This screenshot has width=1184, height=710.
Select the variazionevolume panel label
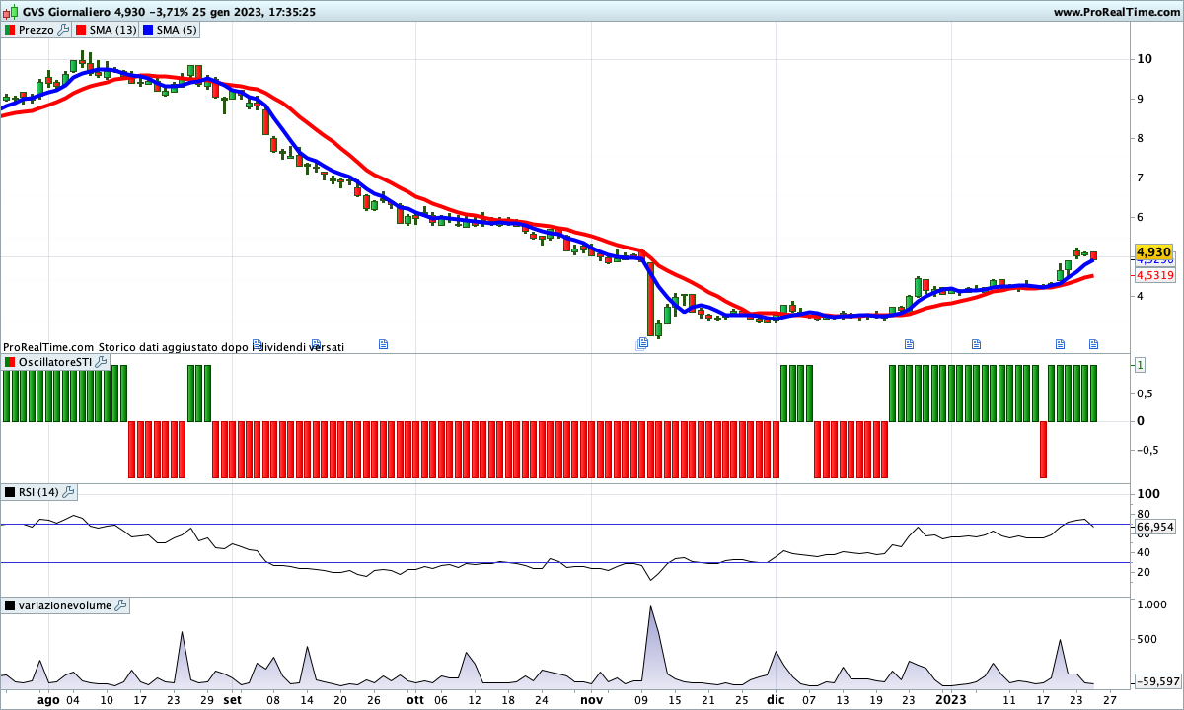pos(66,605)
